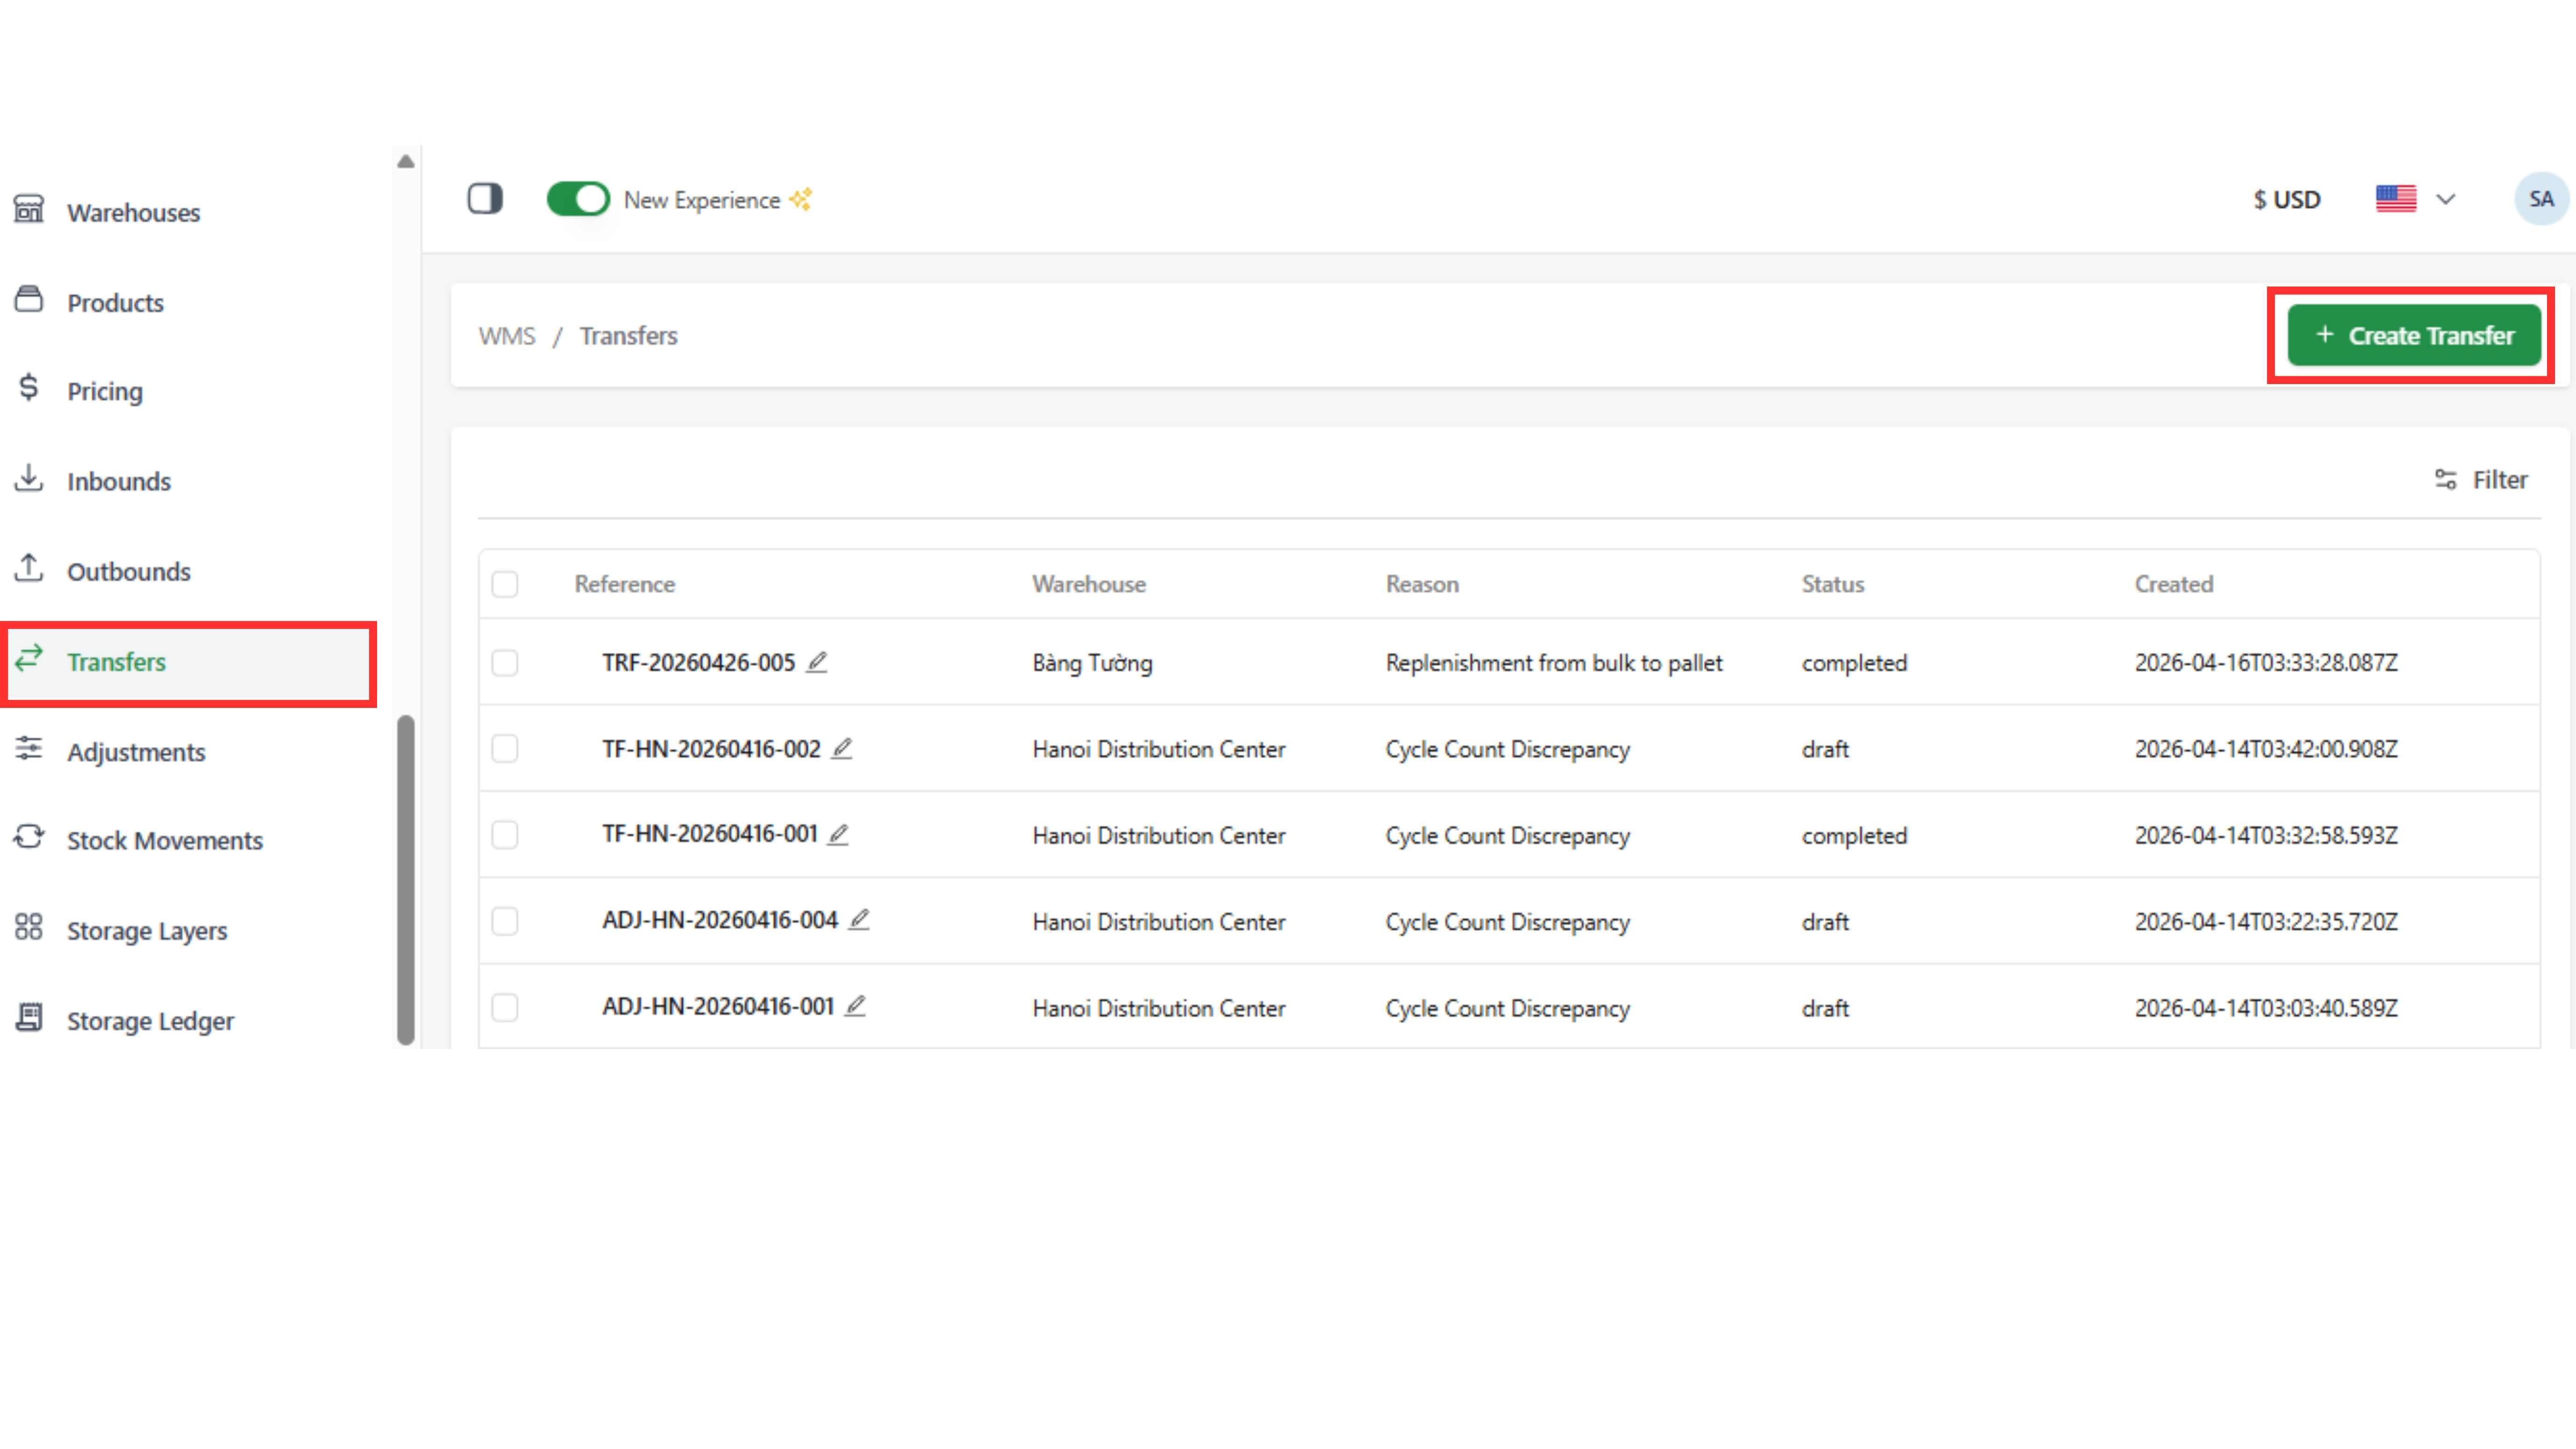Viewport: 2576px width, 1449px height.
Task: Toggle the New Experience switch
Action: click(578, 199)
